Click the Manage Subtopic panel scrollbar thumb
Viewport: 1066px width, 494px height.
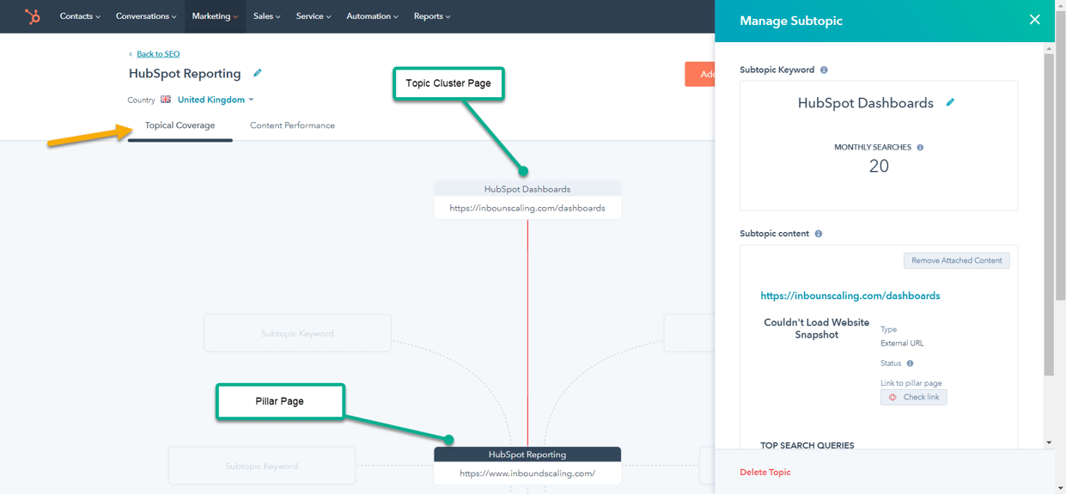pyautogui.click(x=1049, y=213)
